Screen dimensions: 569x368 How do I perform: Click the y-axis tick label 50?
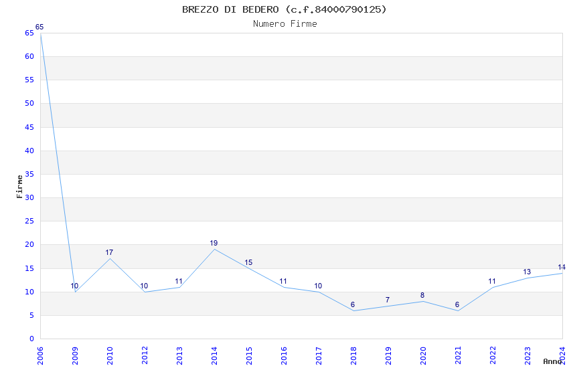pyautogui.click(x=29, y=103)
